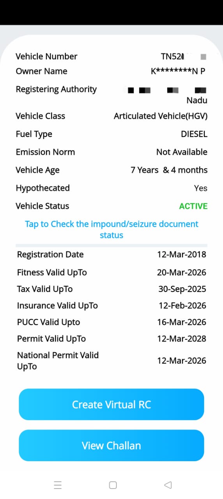Image resolution: width=223 pixels, height=499 pixels.
Task: Tap National Permit Valid UpTo date
Action: (x=182, y=361)
